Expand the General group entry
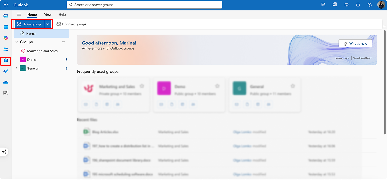This screenshot has height=180, width=387. [x=17, y=68]
